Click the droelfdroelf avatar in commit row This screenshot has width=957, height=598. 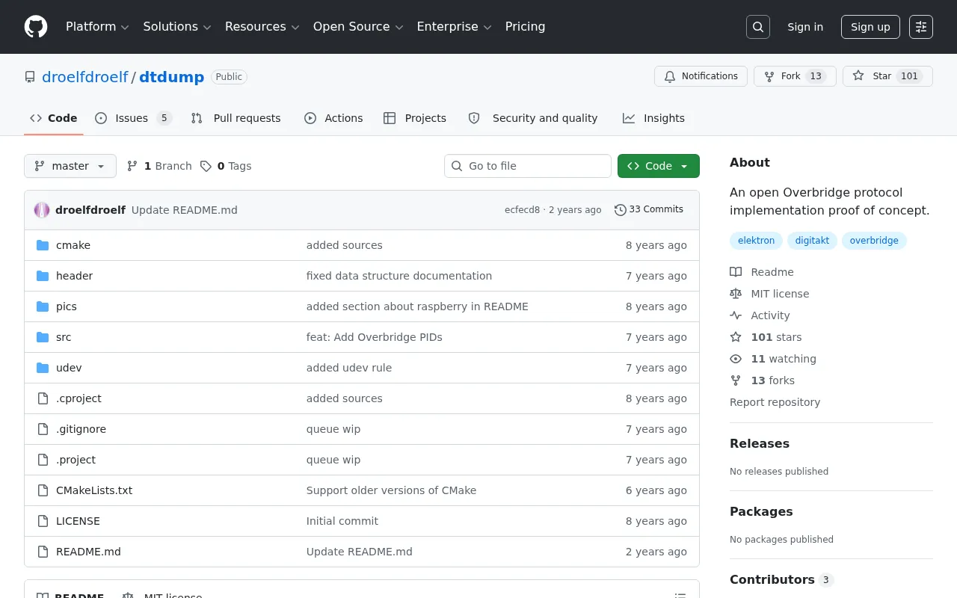pos(42,210)
